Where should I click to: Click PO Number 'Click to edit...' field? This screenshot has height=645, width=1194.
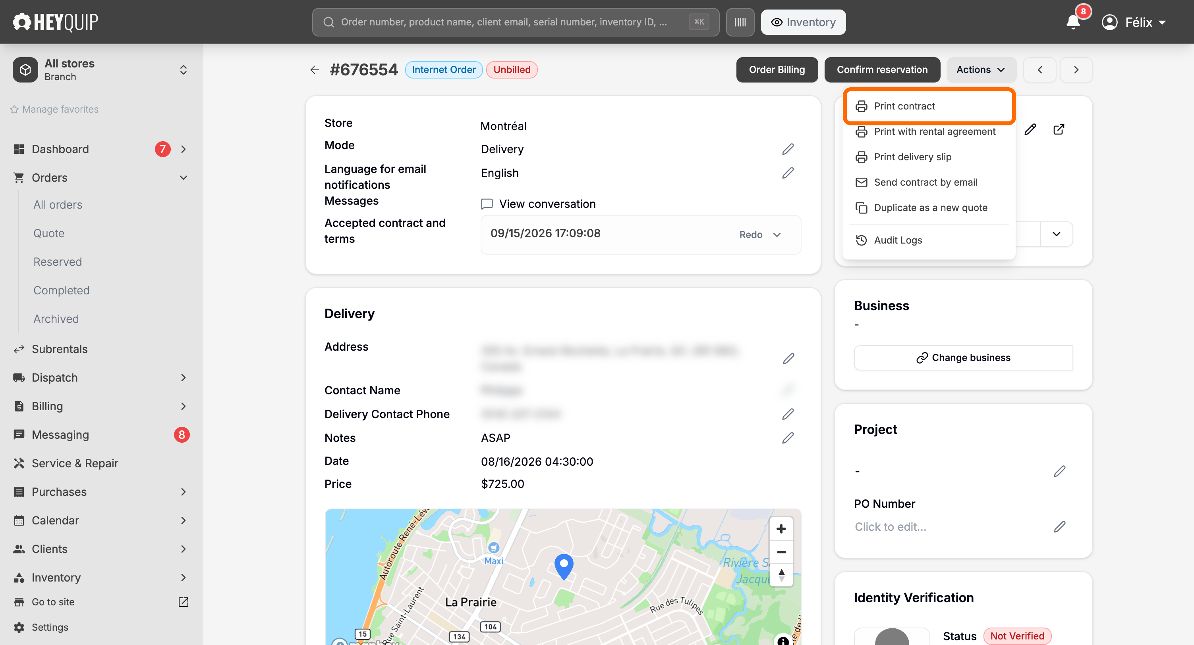[x=891, y=527]
